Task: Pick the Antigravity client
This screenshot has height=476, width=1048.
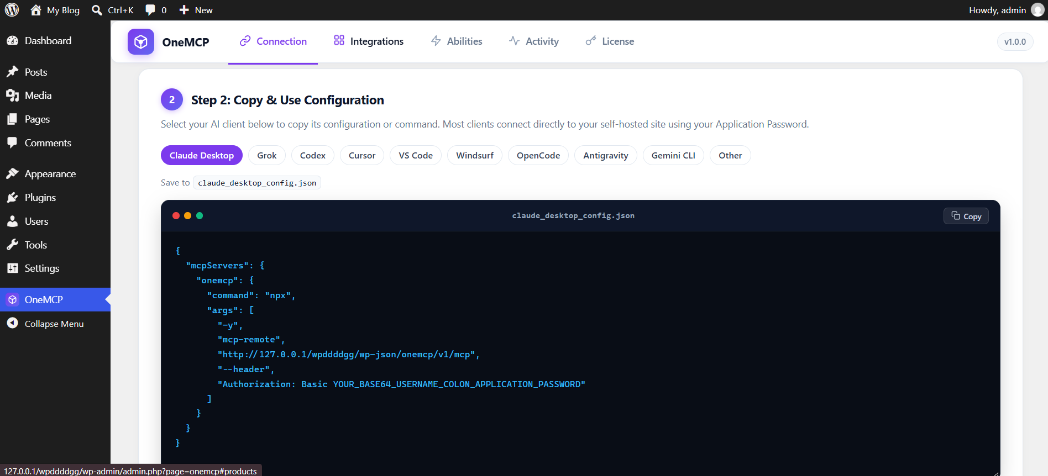Action: (x=606, y=155)
